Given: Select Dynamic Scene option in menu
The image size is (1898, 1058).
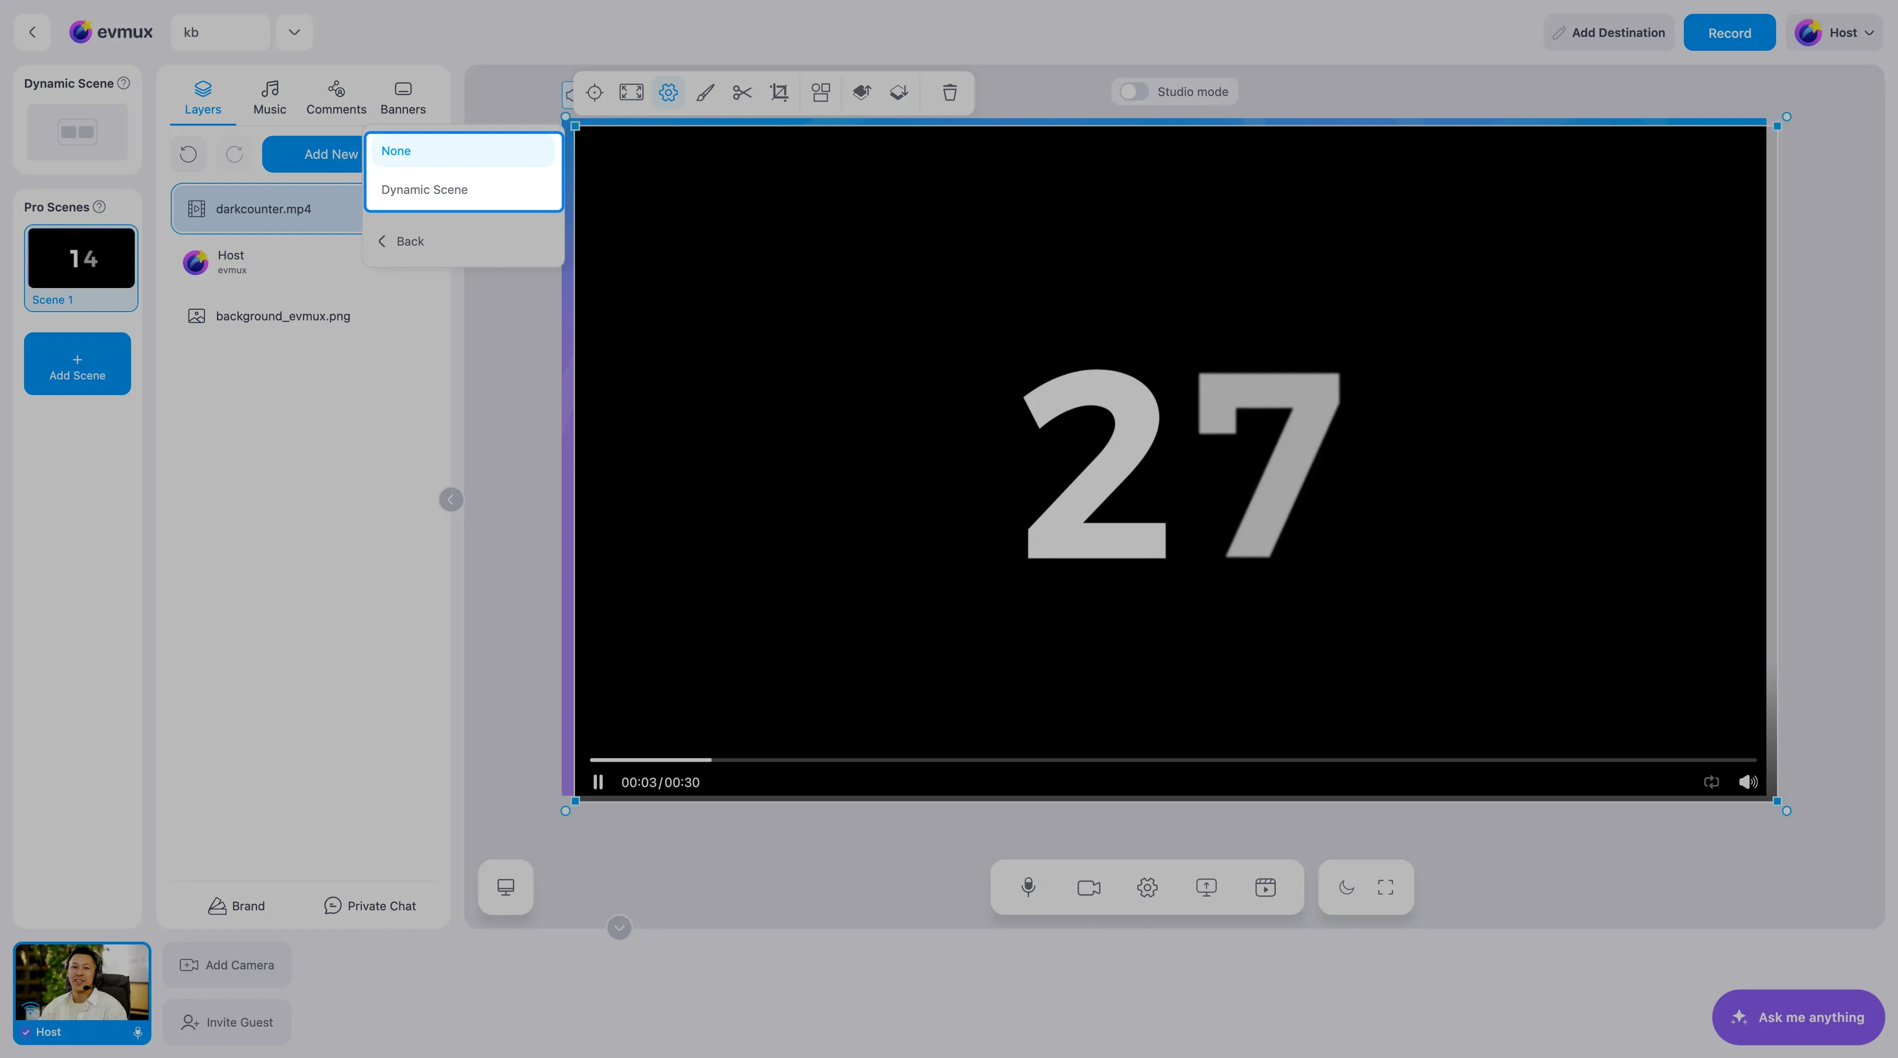Looking at the screenshot, I should pos(462,189).
